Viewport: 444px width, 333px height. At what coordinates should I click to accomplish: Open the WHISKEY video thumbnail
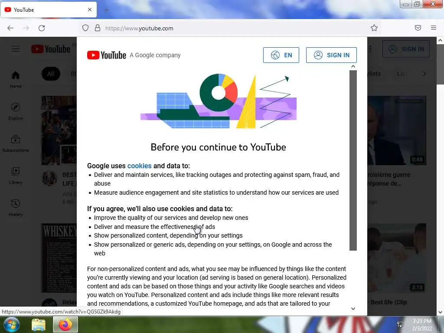[59, 258]
